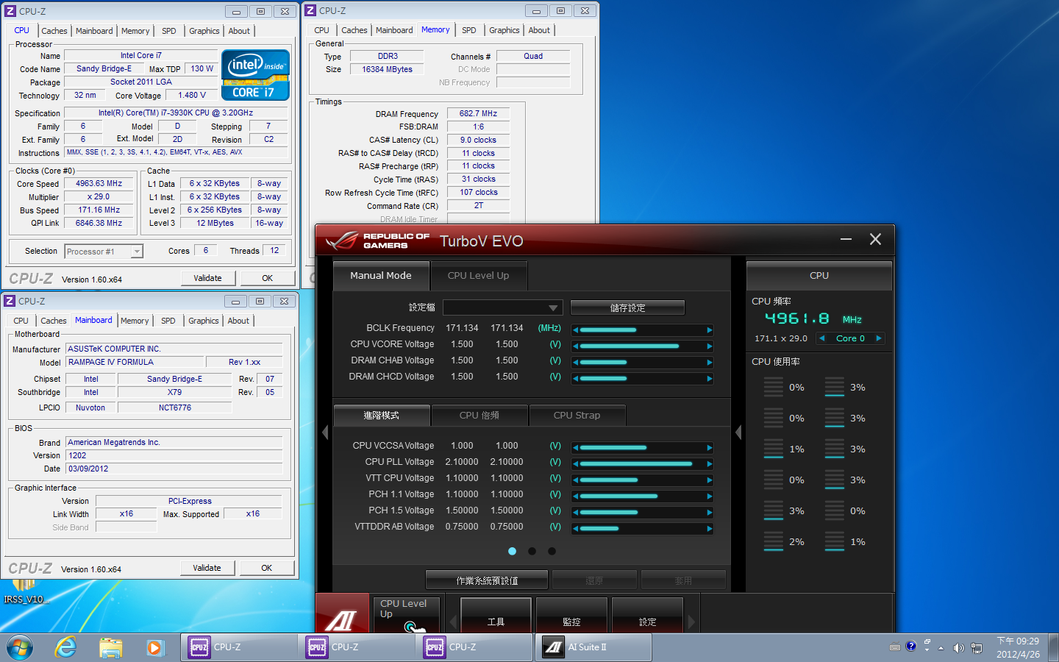The image size is (1059, 662).
Task: Go to the third page dot in TurboV
Action: [x=552, y=551]
